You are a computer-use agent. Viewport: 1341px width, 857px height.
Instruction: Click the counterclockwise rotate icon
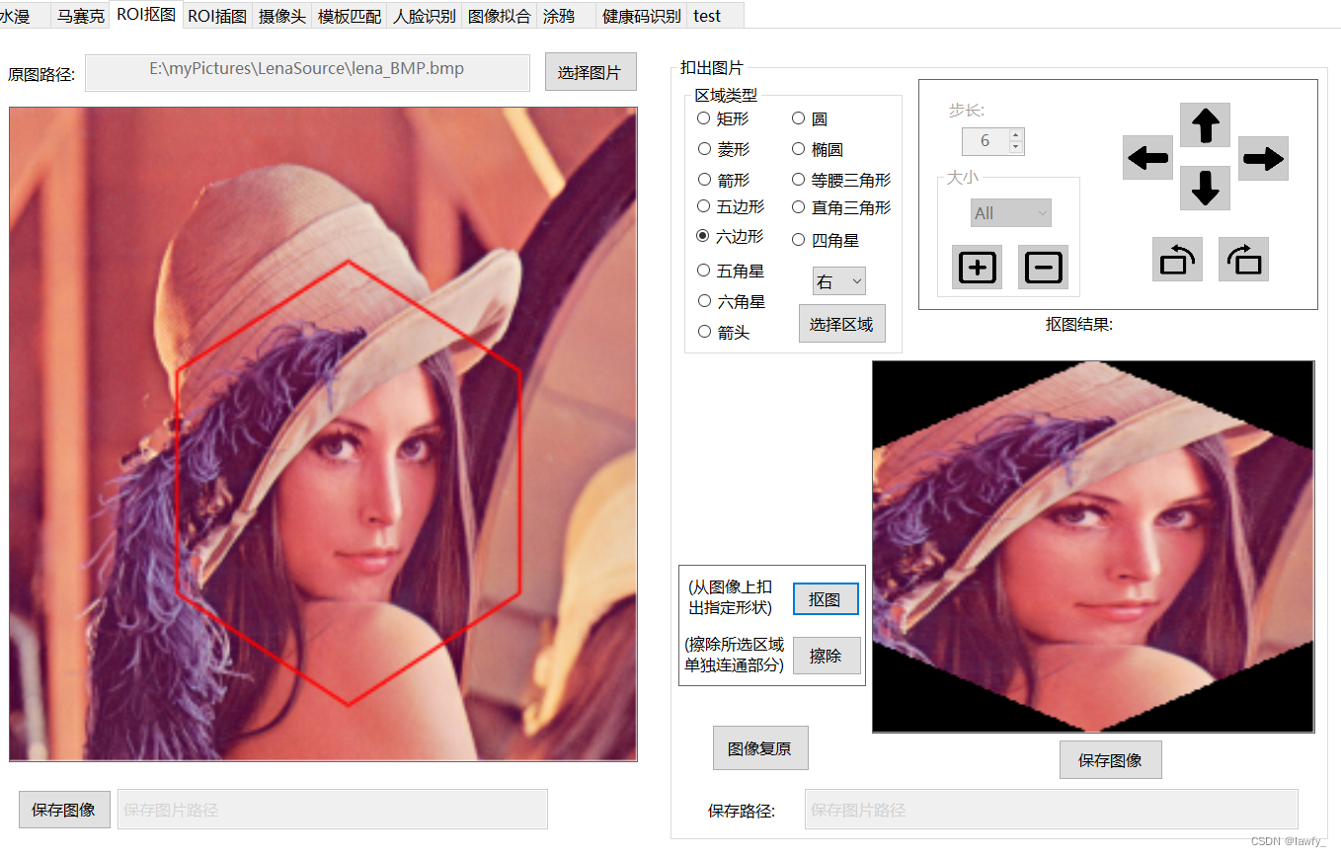pos(1177,259)
